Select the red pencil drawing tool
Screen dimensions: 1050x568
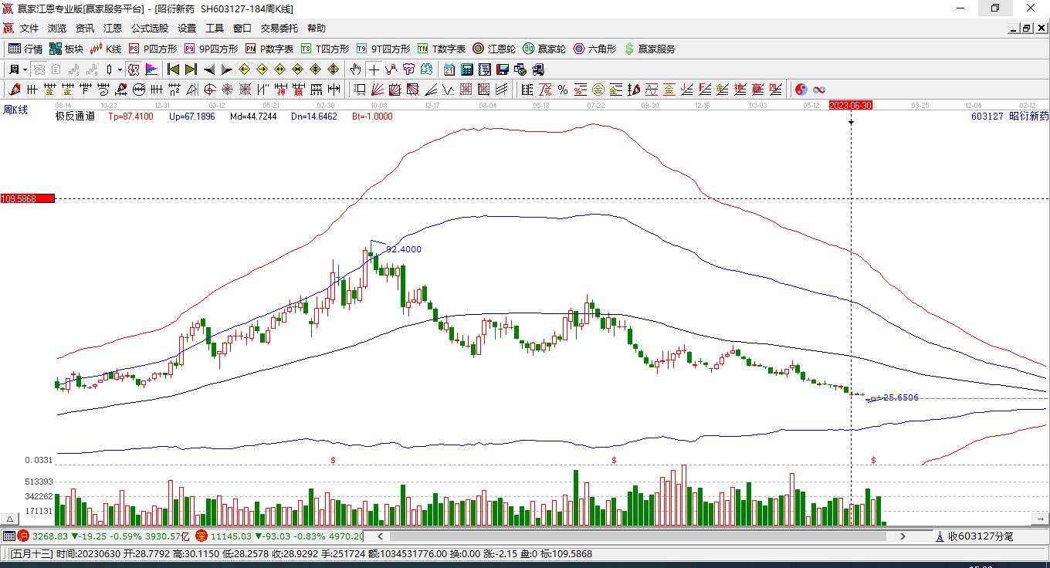point(14,90)
